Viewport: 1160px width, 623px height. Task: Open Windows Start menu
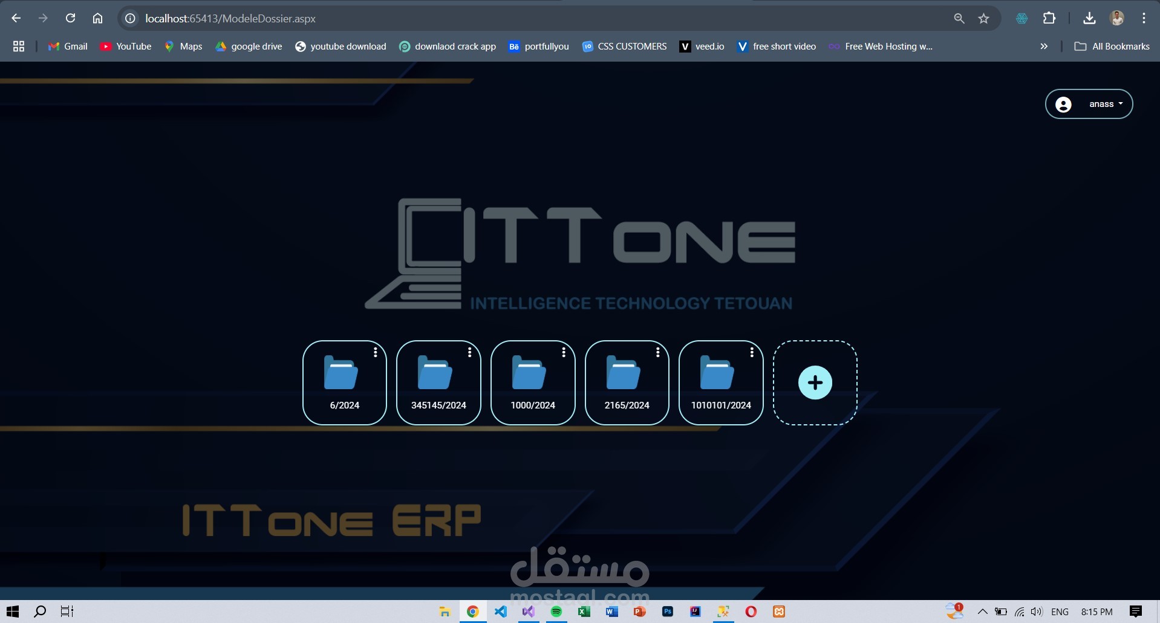[13, 612]
